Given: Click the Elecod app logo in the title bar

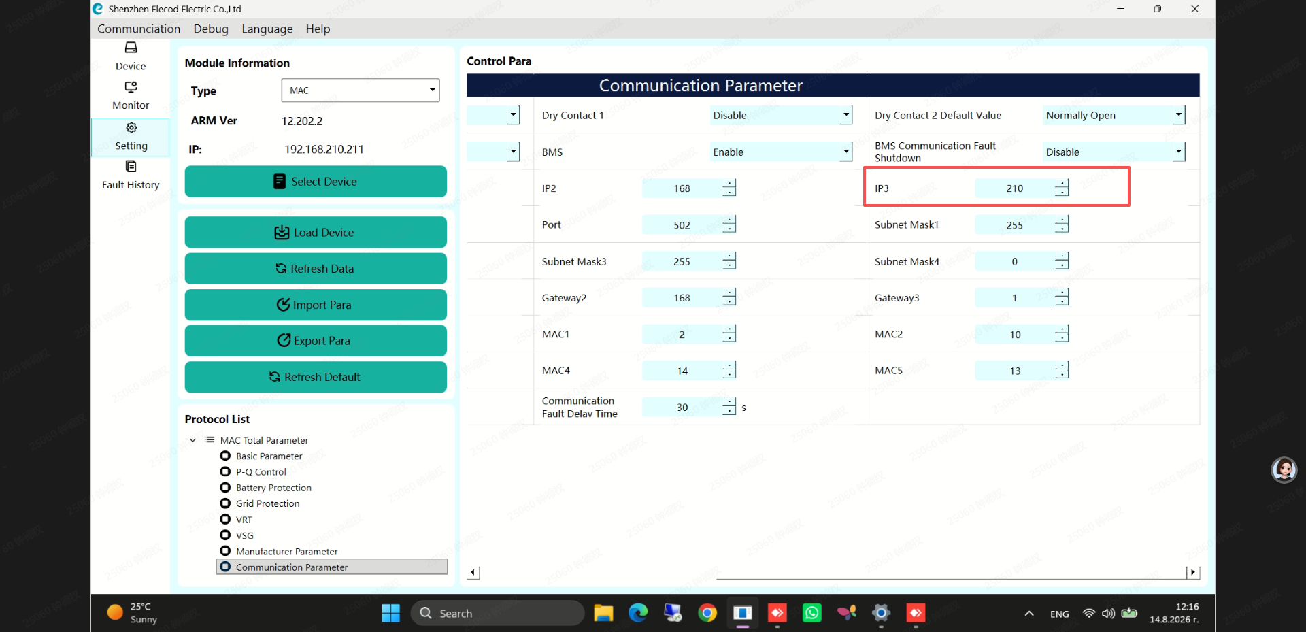Looking at the screenshot, I should (x=98, y=9).
